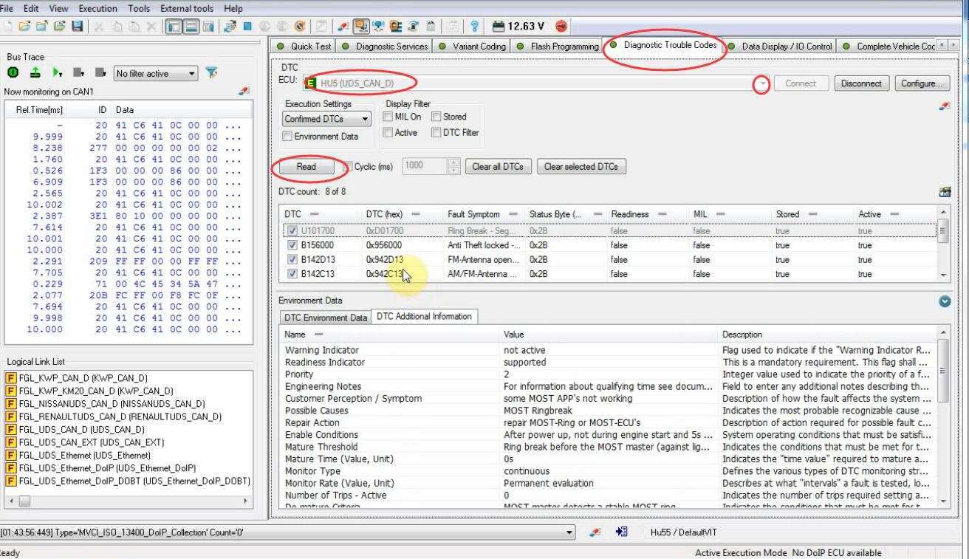Click the battery voltage icon in toolbar
Viewport: 969px width, 559px height.
(499, 27)
